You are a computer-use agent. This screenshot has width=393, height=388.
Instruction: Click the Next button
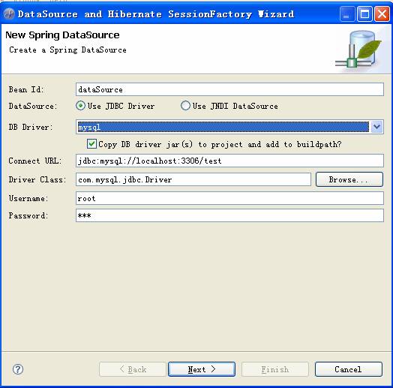coord(202,369)
